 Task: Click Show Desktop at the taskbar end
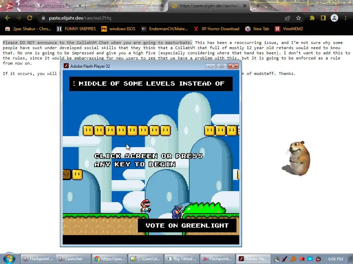pos(351,259)
